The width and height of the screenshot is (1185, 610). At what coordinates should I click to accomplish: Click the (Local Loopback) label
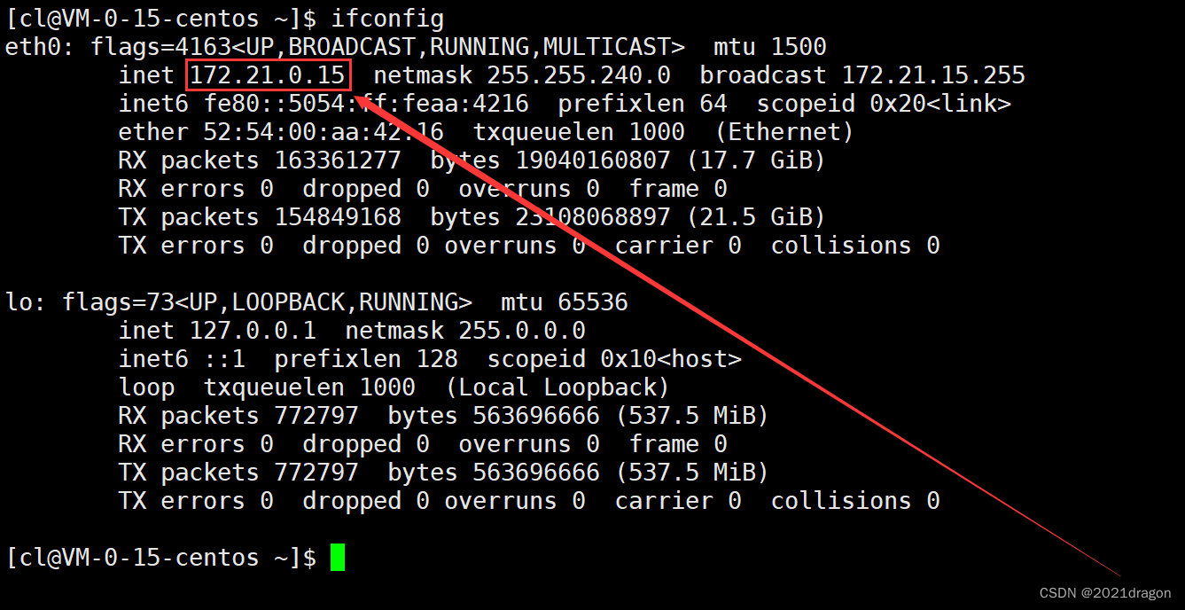(557, 387)
